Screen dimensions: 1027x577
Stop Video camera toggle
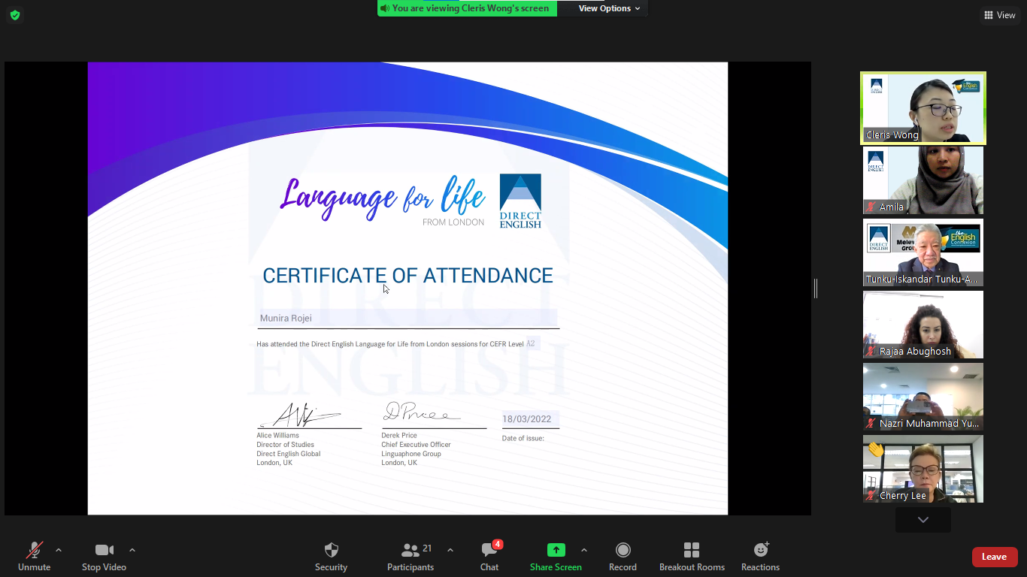pyautogui.click(x=104, y=550)
